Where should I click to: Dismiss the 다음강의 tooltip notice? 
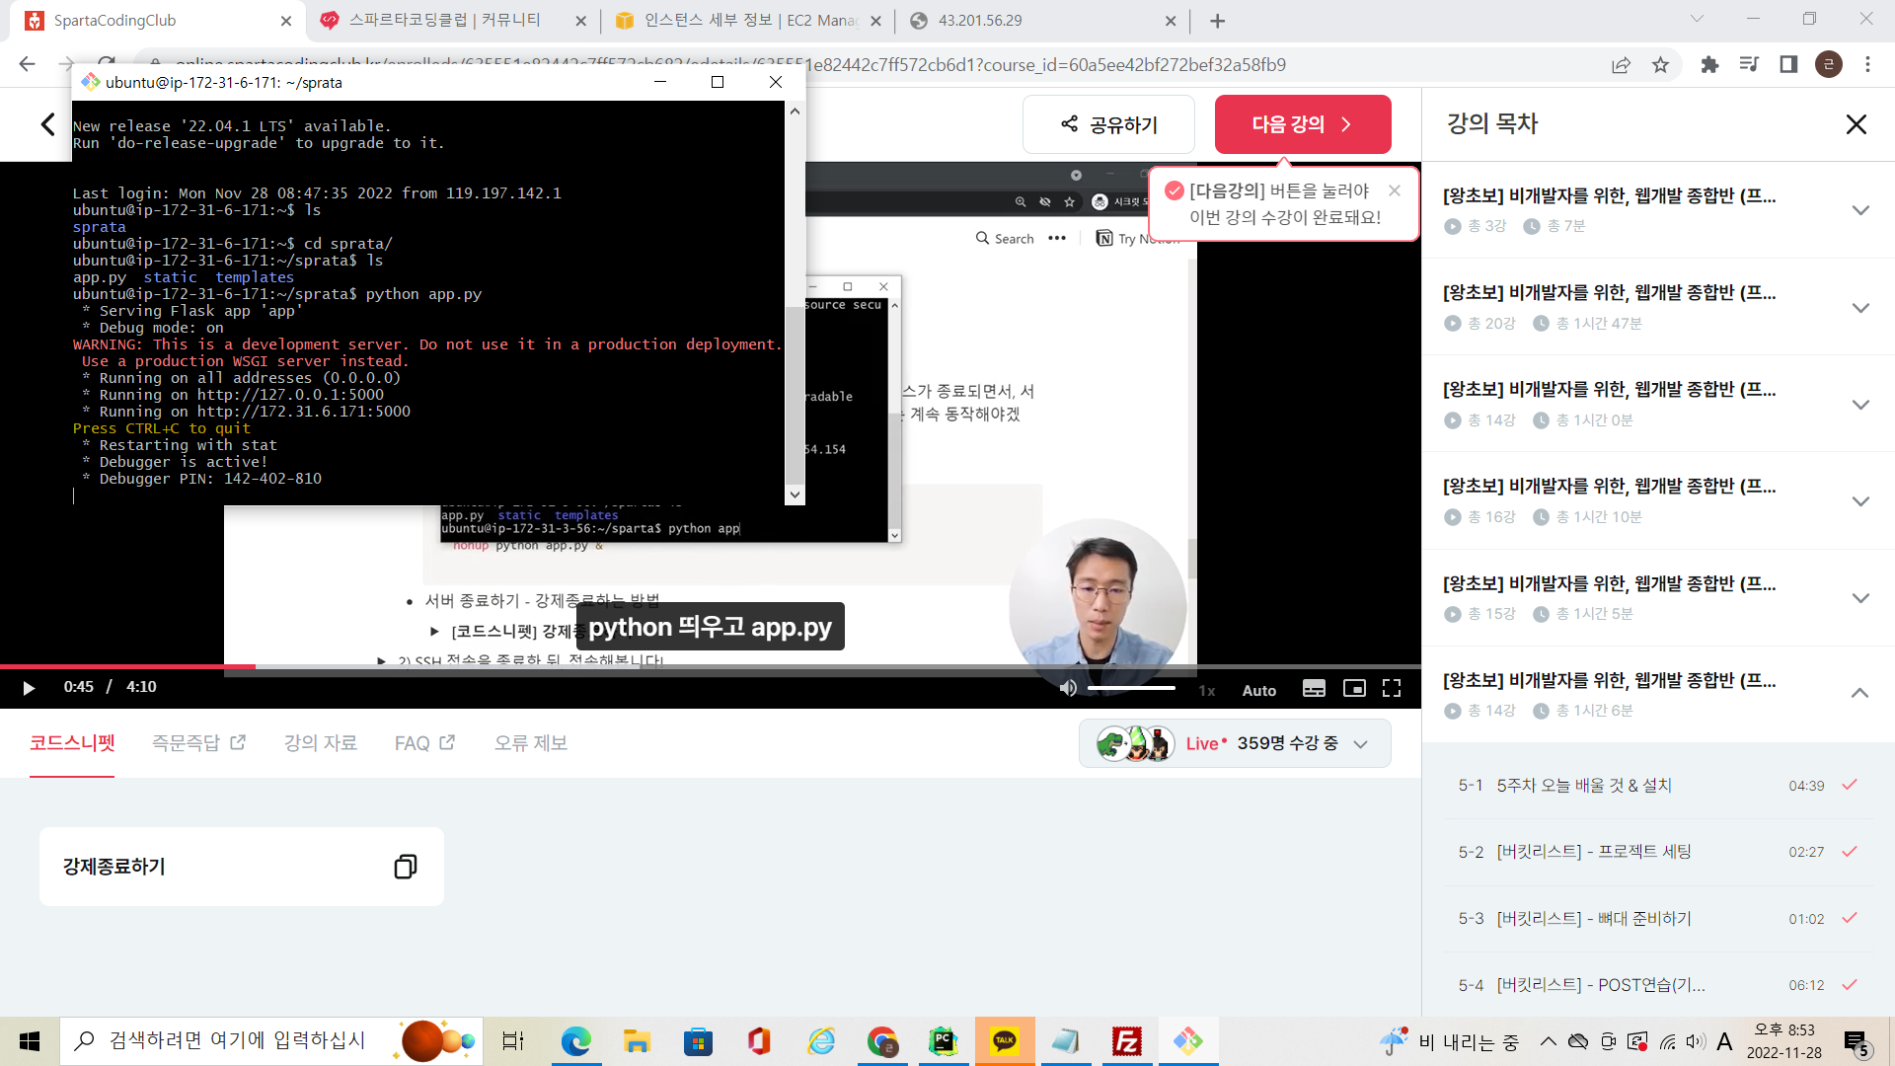[x=1395, y=190]
